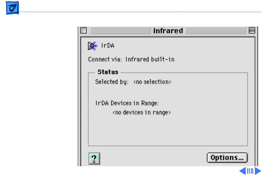Image resolution: width=265 pixels, height=176 pixels.
Task: Open help with the question mark button
Action: click(x=94, y=158)
